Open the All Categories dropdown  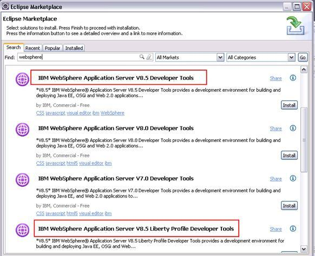pyautogui.click(x=291, y=58)
